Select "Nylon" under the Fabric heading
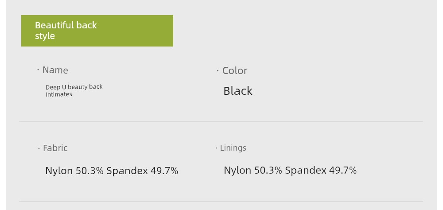 click(x=59, y=171)
